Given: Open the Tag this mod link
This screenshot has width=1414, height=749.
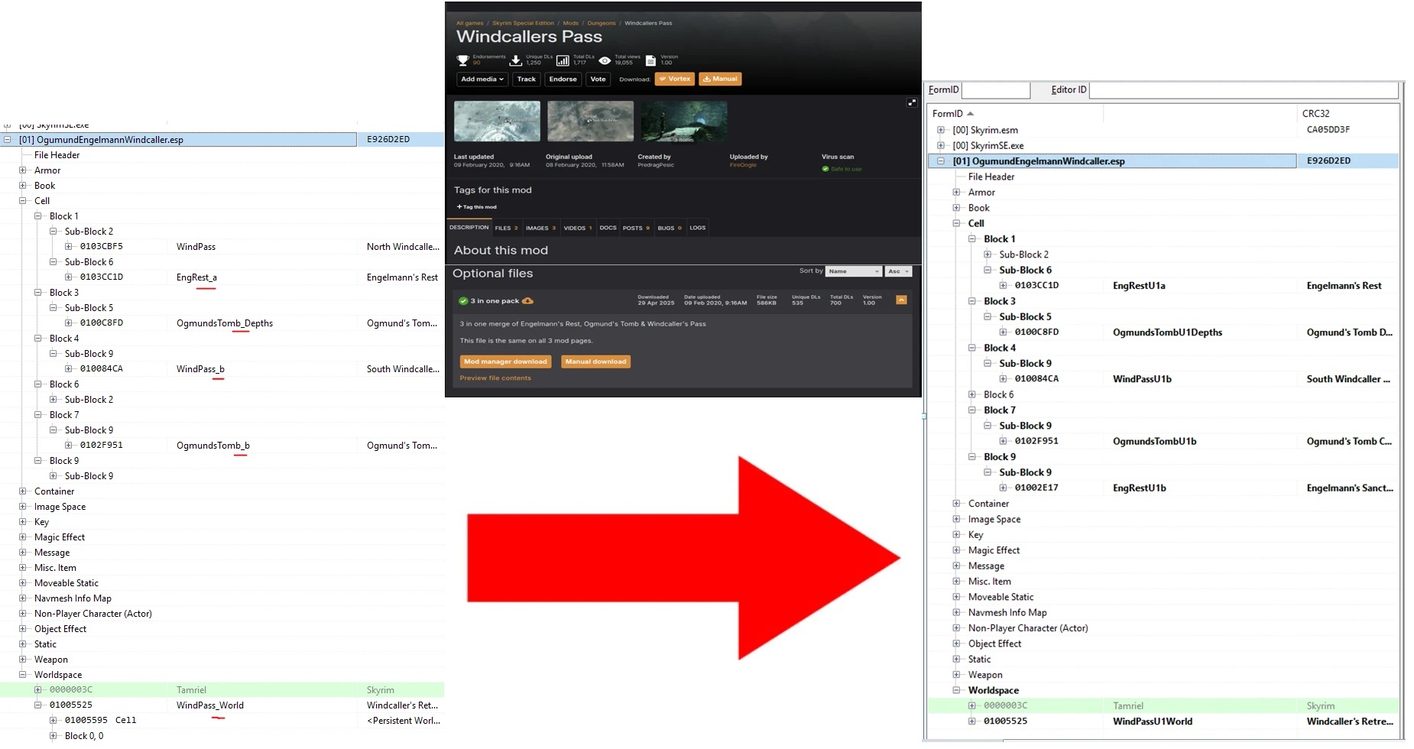Looking at the screenshot, I should tap(477, 207).
